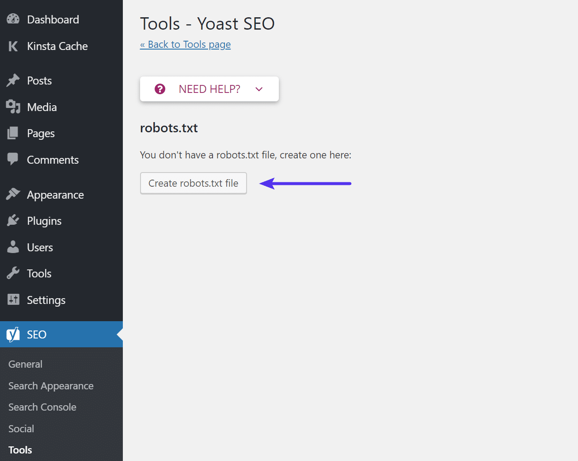The image size is (578, 461).
Task: Open Tools using the wrench icon
Action: coord(13,273)
